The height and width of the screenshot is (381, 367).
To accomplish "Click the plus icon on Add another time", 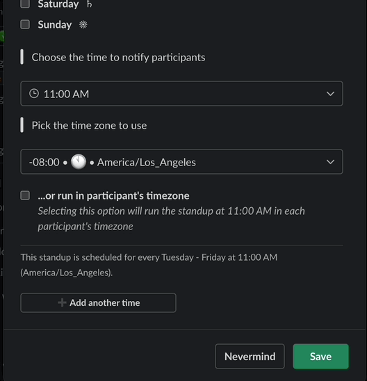I will (62, 302).
